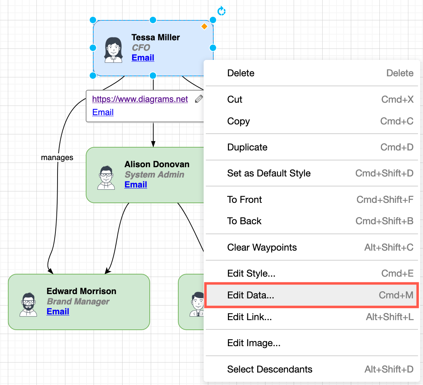The height and width of the screenshot is (385, 423).
Task: Choose Select Descendants at the menu bottom
Action: [x=270, y=369]
